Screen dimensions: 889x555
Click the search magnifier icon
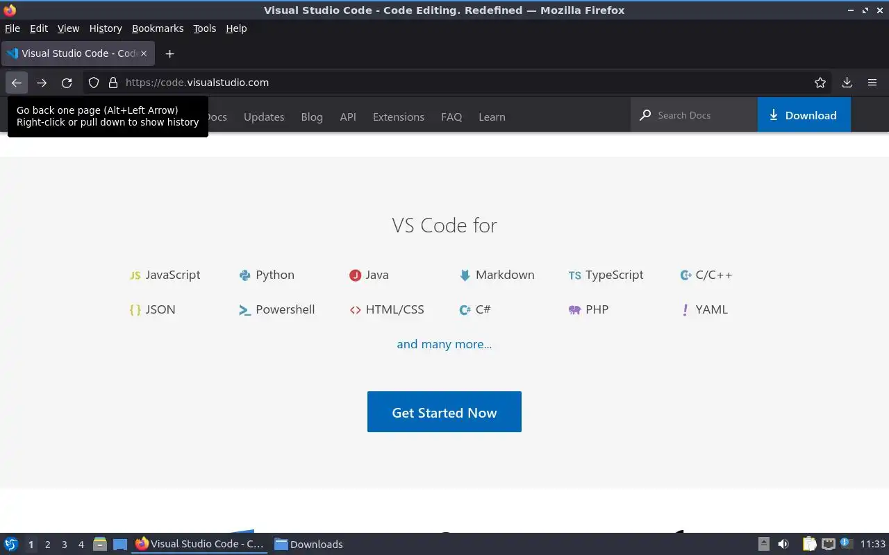[645, 115]
